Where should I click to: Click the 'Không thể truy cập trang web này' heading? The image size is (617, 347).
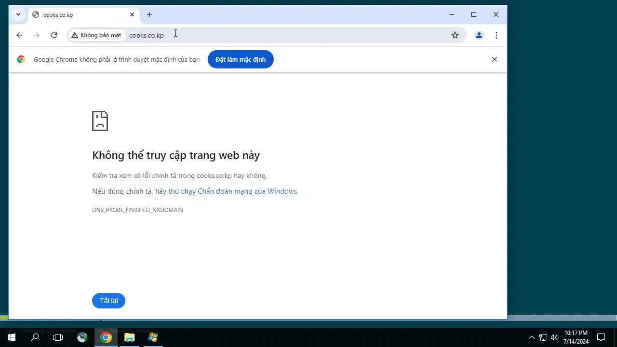pos(176,155)
